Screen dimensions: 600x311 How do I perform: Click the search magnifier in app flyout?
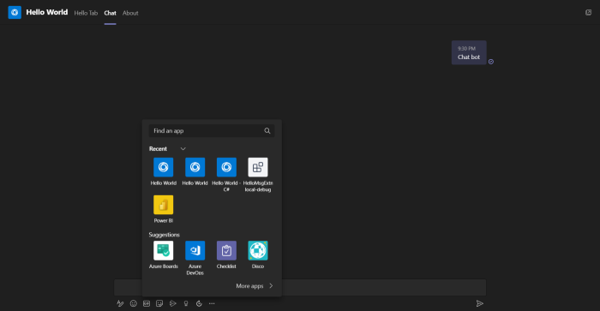267,131
